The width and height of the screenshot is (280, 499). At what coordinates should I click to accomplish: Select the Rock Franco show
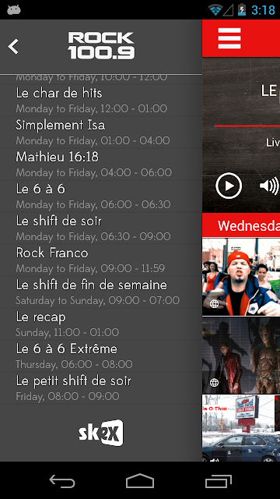point(101,260)
